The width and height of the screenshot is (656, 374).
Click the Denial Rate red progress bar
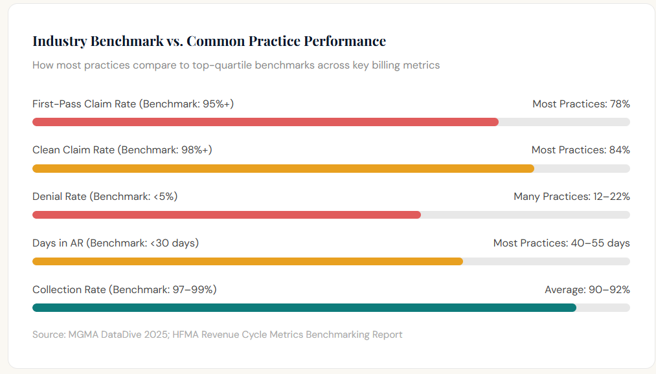coord(227,215)
